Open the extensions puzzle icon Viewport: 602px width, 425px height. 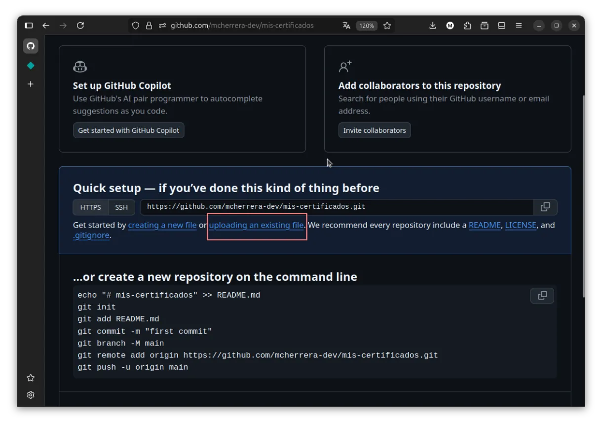(x=467, y=26)
